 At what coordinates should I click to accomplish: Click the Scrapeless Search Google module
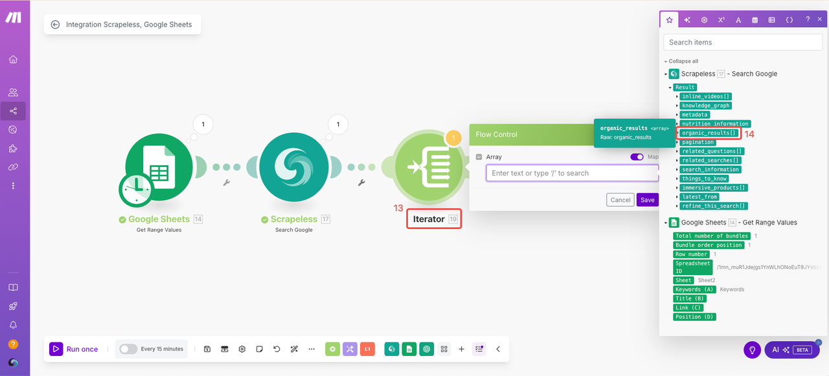coord(293,167)
